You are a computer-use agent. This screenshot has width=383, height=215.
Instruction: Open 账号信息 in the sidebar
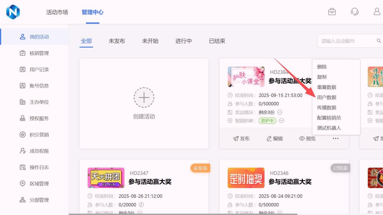pos(34,86)
